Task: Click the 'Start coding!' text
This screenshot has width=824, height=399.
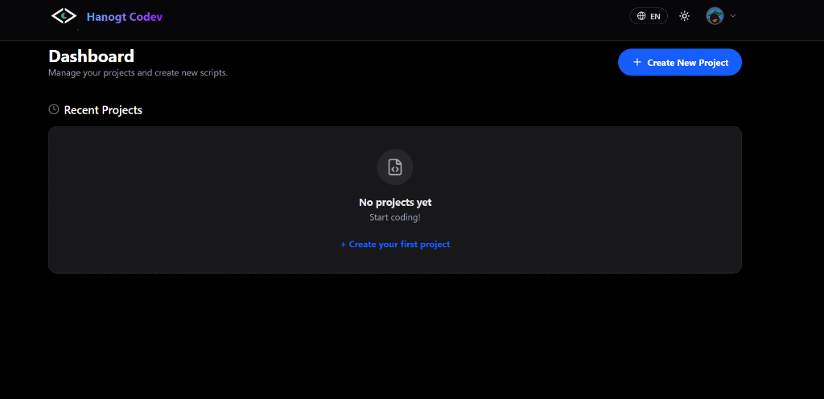Action: coord(394,217)
